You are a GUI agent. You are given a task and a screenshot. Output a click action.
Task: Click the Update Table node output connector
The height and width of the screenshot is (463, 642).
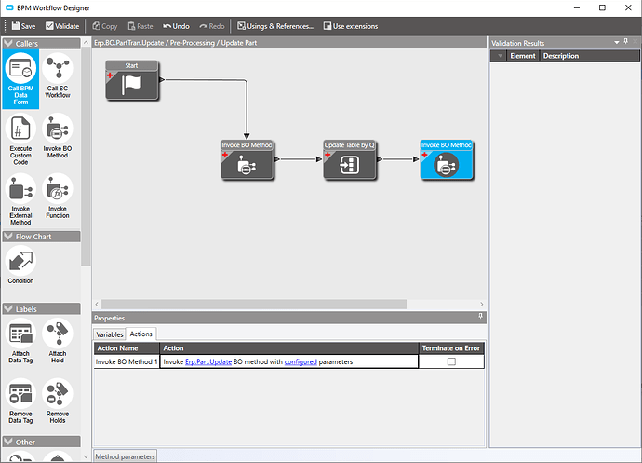[380, 159]
